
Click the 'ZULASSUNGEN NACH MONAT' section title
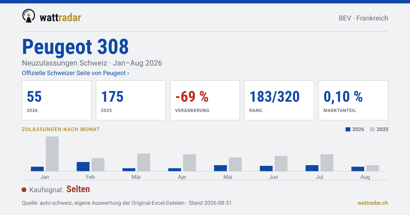tap(61, 129)
